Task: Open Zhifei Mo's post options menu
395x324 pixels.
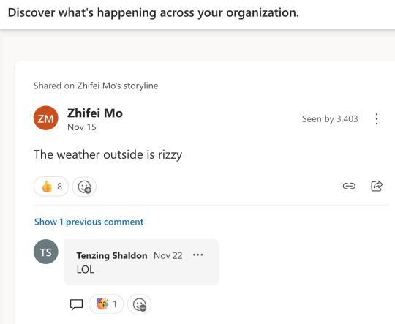Action: [377, 119]
